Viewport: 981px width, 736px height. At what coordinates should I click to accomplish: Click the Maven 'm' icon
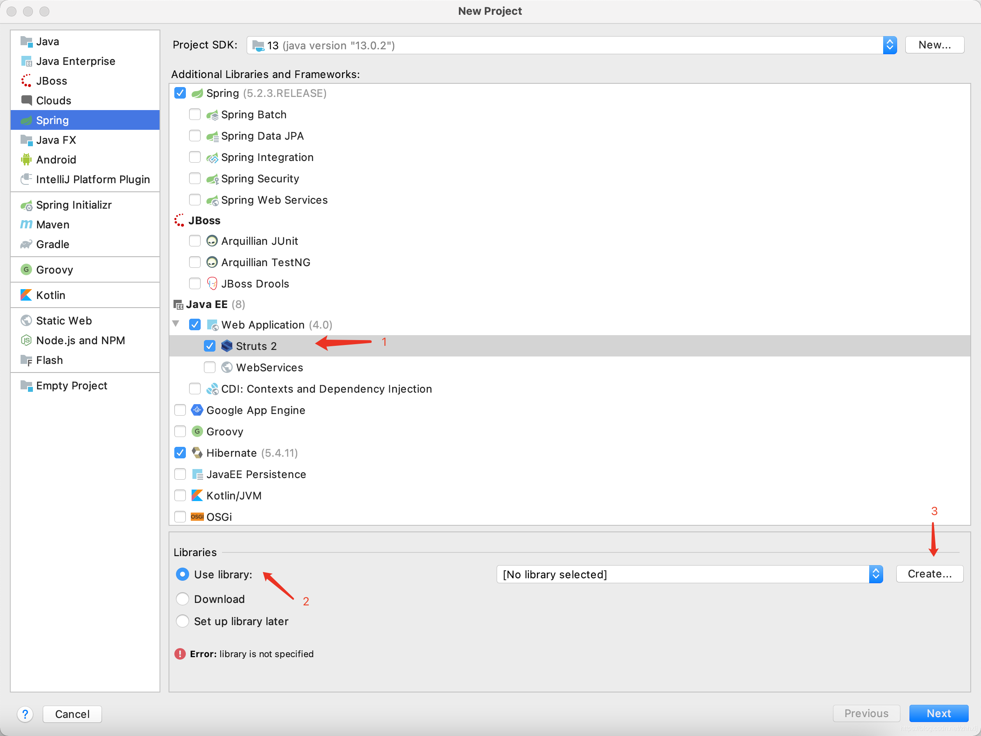pyautogui.click(x=26, y=225)
